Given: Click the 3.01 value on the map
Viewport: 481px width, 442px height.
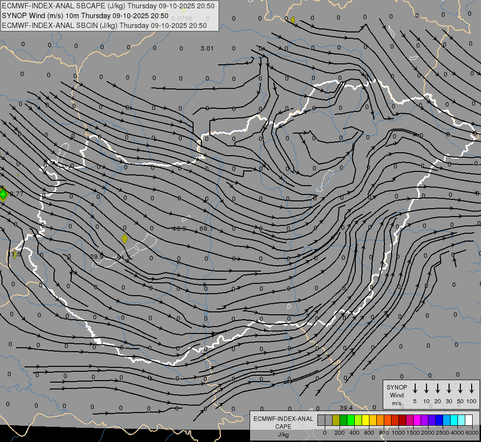Looking at the screenshot, I should 207,49.
